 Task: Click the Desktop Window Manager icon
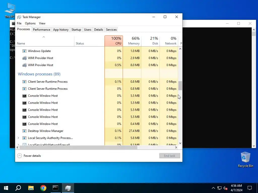24,131
